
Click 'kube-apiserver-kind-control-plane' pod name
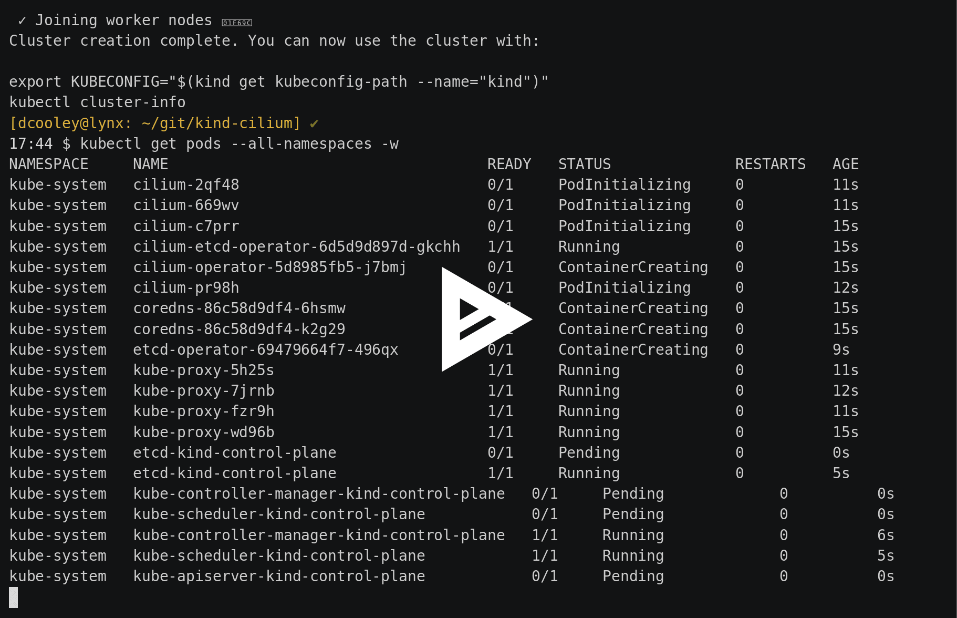click(x=279, y=576)
